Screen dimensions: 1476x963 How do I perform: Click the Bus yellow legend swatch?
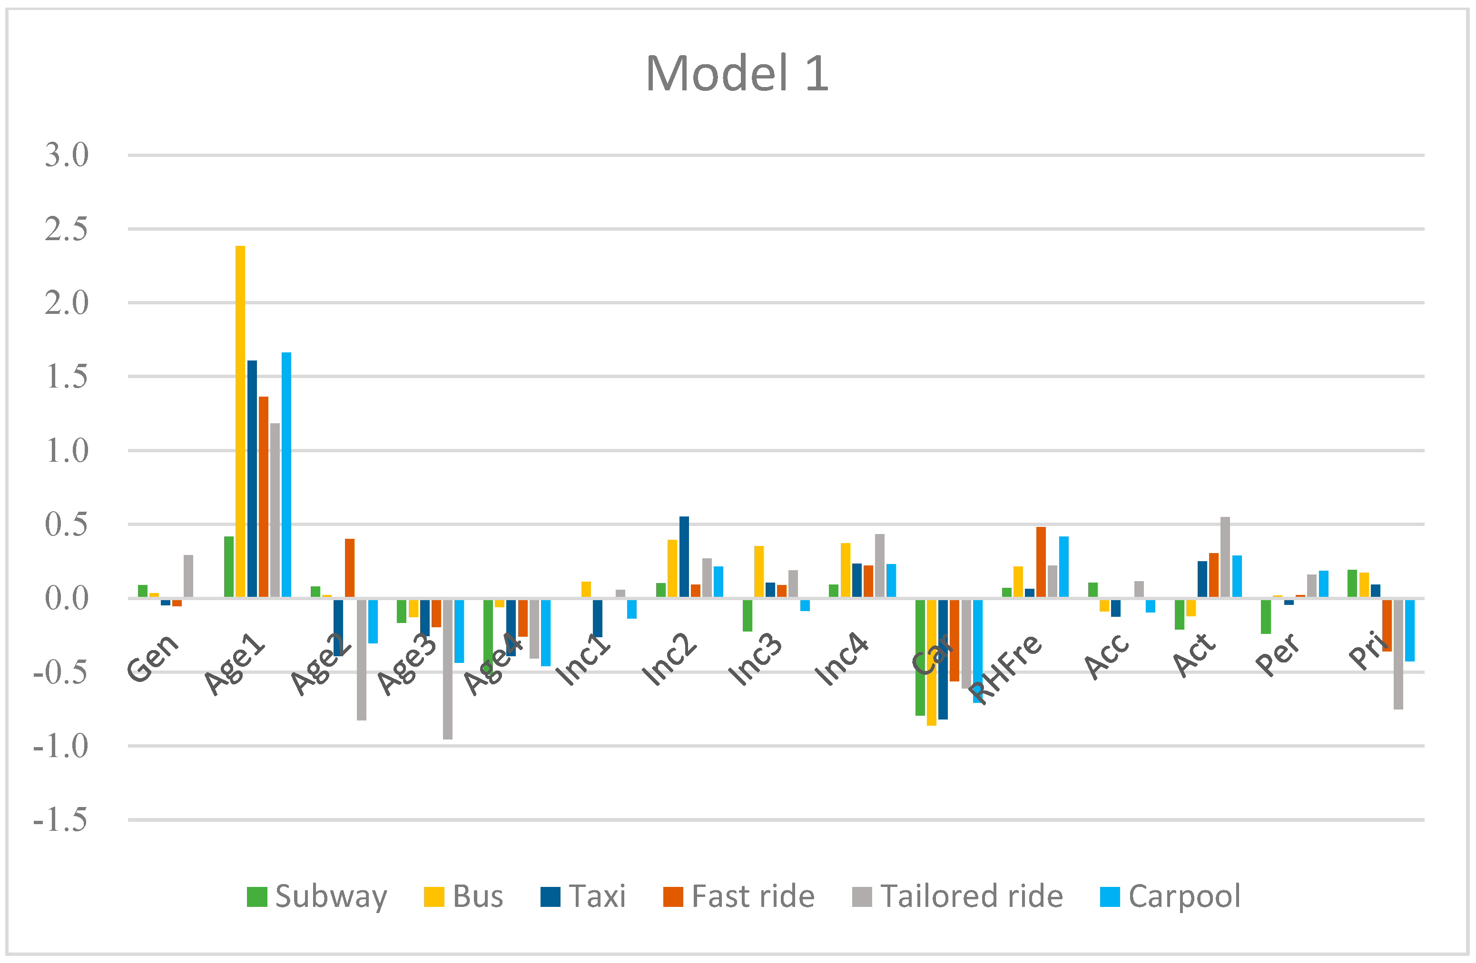point(433,897)
